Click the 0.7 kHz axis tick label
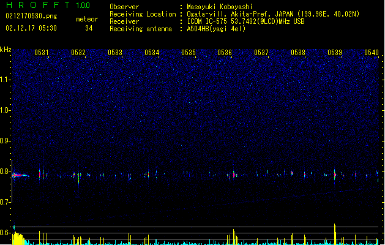 (x=5, y=202)
